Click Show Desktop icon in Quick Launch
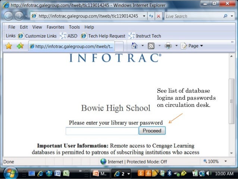This screenshot has width=238, height=179. (32, 173)
